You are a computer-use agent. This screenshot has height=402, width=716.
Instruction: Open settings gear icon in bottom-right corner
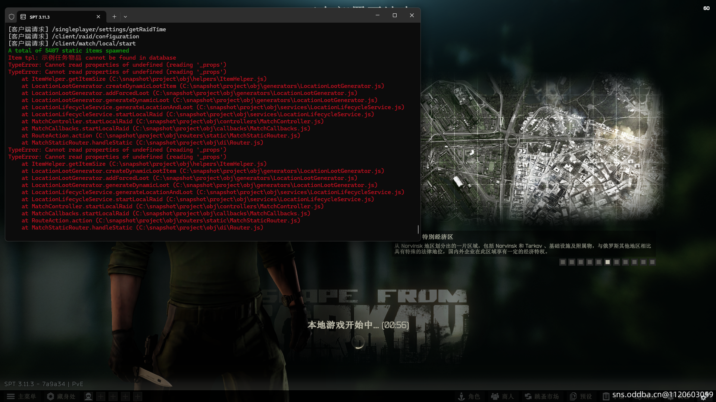pos(703,397)
